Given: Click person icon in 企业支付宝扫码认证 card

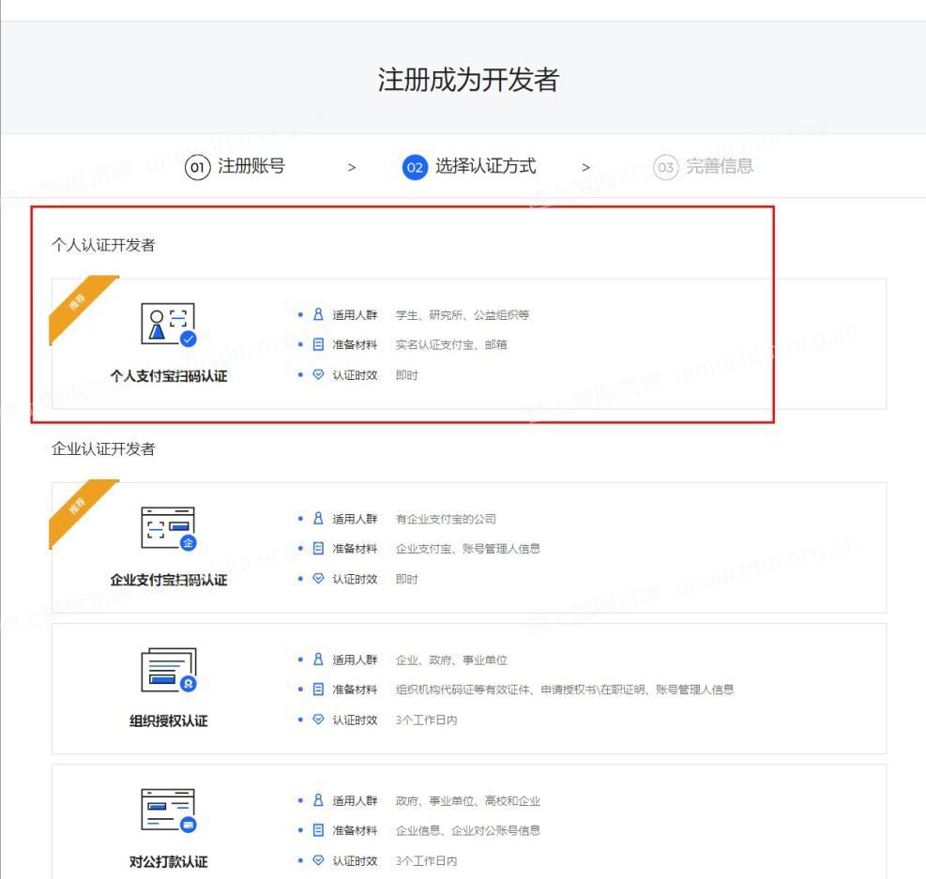Looking at the screenshot, I should pos(318,518).
